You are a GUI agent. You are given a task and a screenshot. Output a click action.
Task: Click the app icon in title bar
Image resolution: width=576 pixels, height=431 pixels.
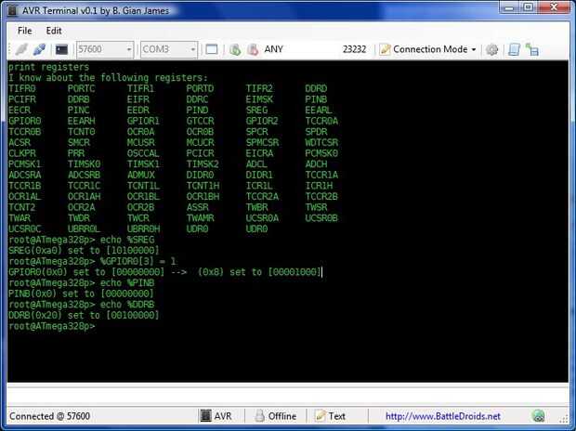[x=12, y=10]
